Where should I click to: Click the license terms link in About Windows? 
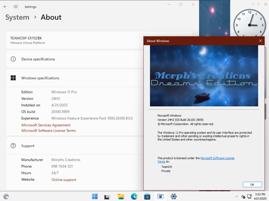pyautogui.click(x=217, y=158)
